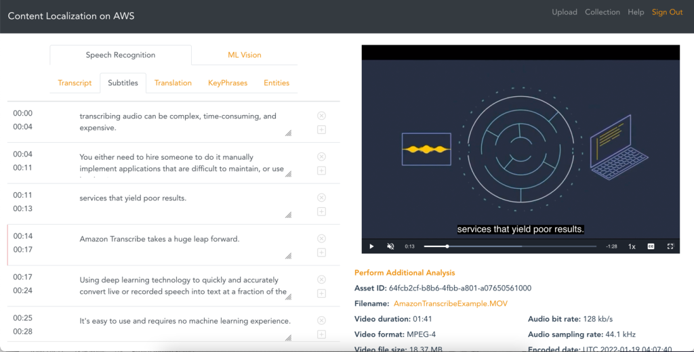
Task: Play the video
Action: pyautogui.click(x=372, y=246)
